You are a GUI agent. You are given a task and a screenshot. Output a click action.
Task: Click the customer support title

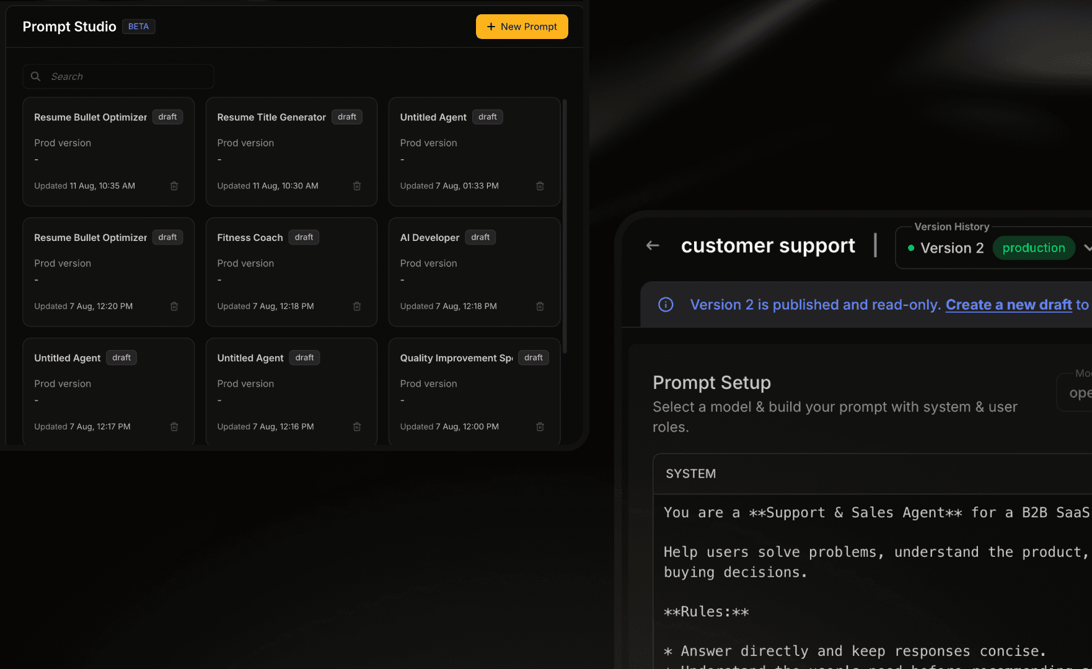click(x=768, y=246)
